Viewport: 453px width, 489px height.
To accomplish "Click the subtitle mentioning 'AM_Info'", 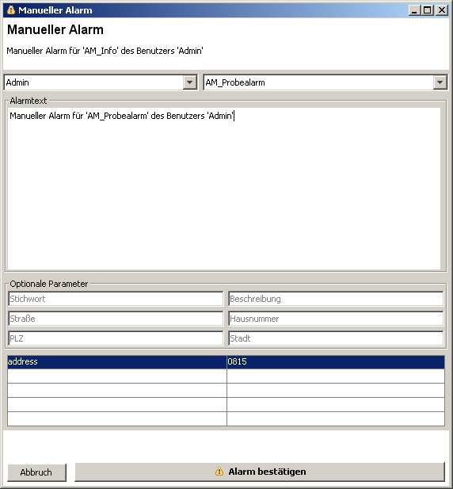I will coord(105,51).
